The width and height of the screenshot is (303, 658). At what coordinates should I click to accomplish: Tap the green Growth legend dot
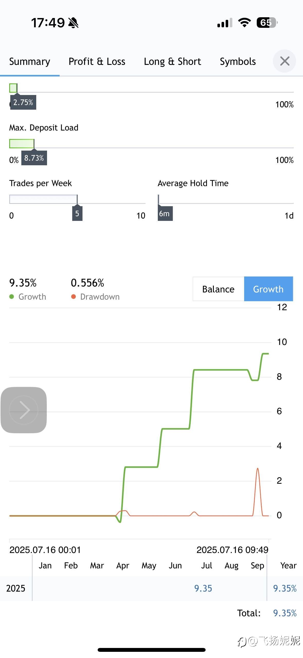coord(12,297)
